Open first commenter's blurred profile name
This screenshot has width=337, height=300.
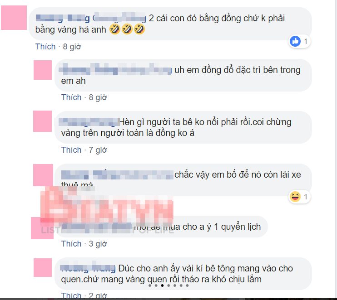pos(91,18)
